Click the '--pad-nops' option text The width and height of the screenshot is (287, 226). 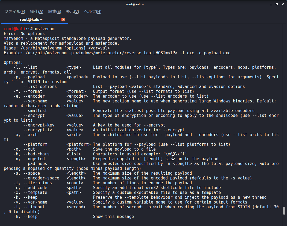click(x=35, y=164)
